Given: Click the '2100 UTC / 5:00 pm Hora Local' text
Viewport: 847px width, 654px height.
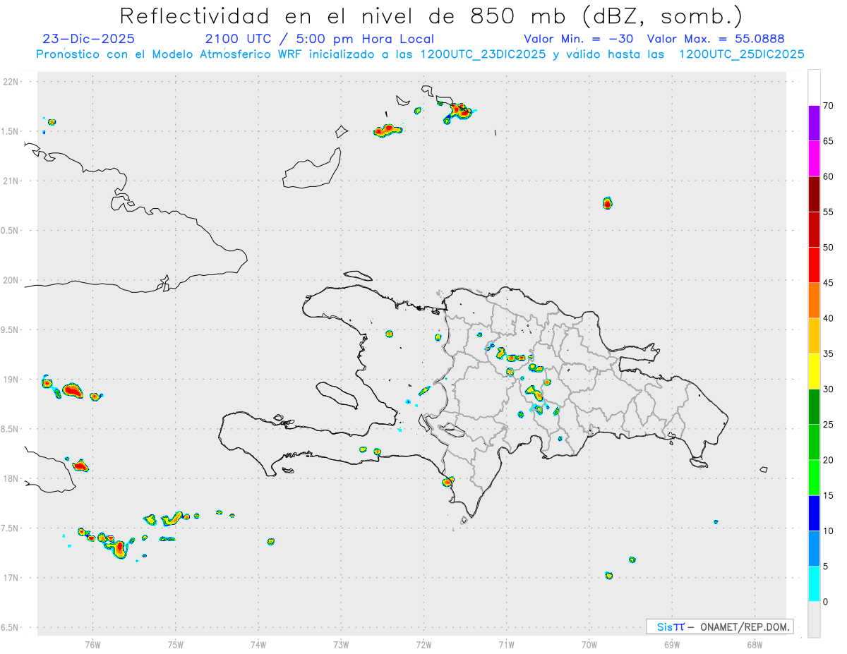Looking at the screenshot, I should click(319, 39).
